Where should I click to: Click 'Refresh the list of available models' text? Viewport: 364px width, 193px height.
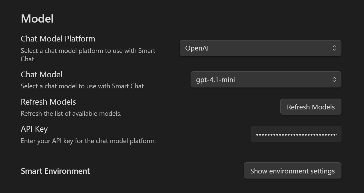(x=71, y=114)
